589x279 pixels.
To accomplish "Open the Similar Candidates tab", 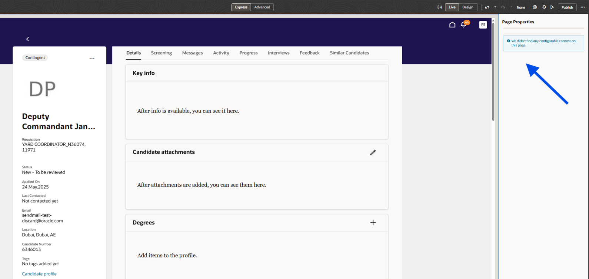I will [349, 53].
